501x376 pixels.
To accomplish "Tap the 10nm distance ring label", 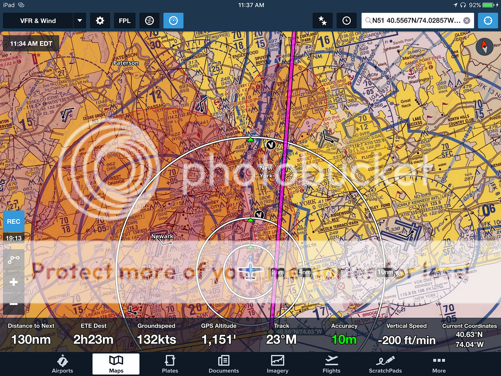I will pyautogui.click(x=385, y=272).
